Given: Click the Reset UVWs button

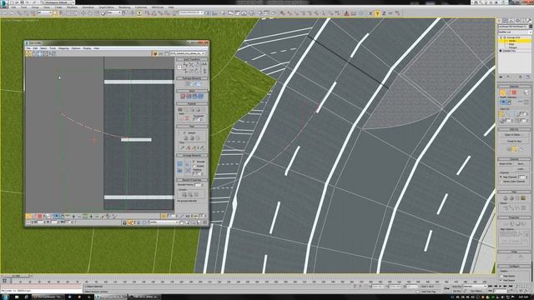Looking at the screenshot, I should tap(506, 164).
